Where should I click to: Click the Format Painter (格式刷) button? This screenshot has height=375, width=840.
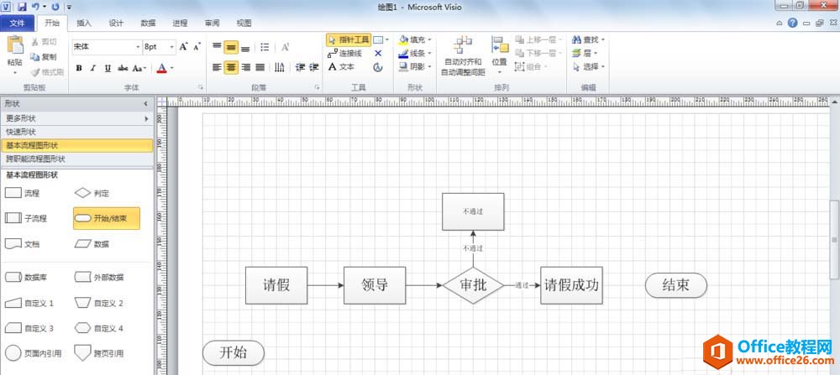(47, 71)
